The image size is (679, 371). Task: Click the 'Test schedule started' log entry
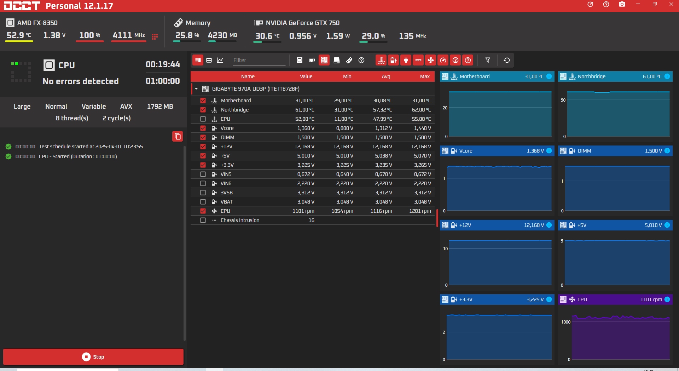(x=91, y=147)
